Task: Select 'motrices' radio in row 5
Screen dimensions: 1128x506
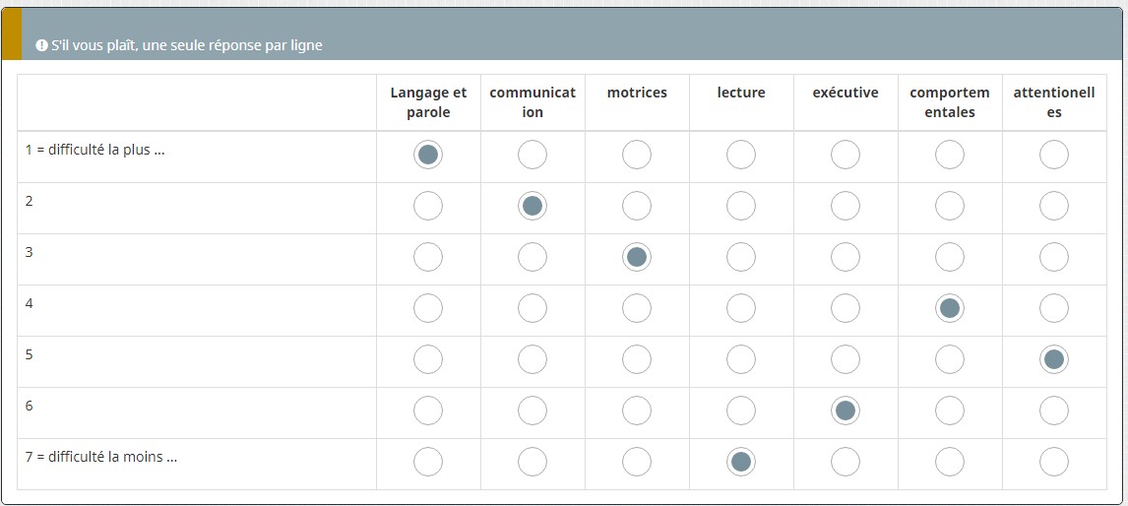Action: click(637, 359)
